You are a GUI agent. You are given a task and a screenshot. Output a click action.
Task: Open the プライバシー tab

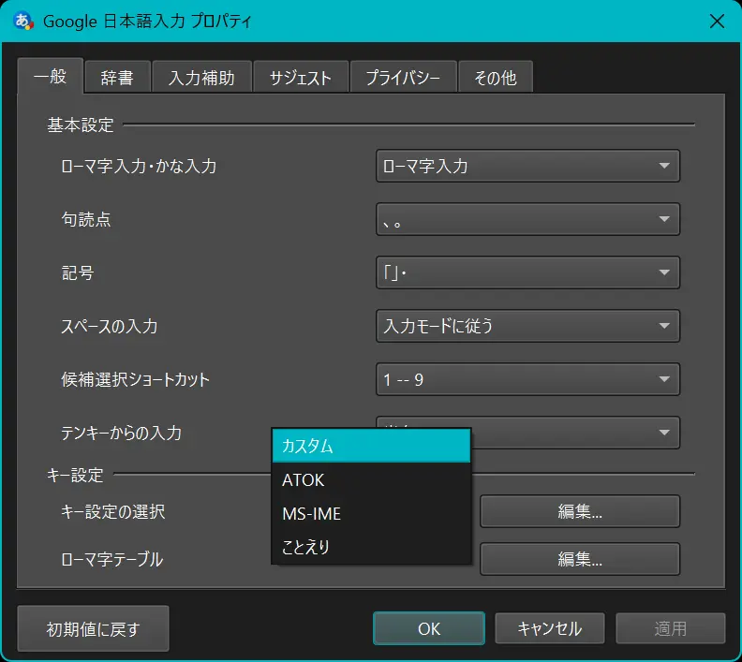403,77
